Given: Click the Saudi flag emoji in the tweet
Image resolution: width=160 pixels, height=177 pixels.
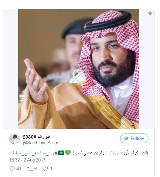Looking at the screenshot, I should (x=61, y=153).
